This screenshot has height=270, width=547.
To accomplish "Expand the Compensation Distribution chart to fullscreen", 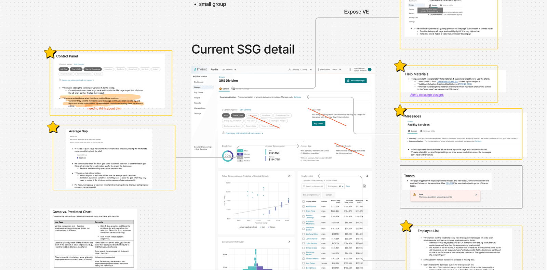I will [289, 242].
